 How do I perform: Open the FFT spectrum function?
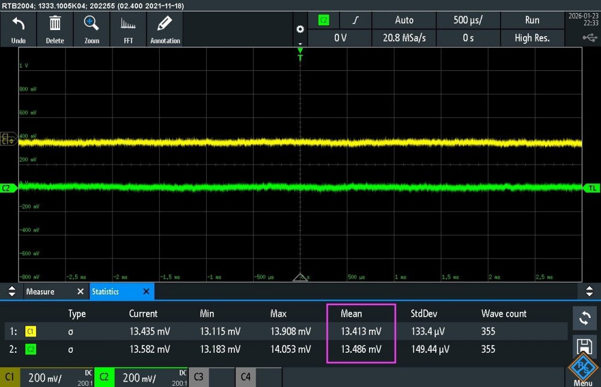pos(128,25)
